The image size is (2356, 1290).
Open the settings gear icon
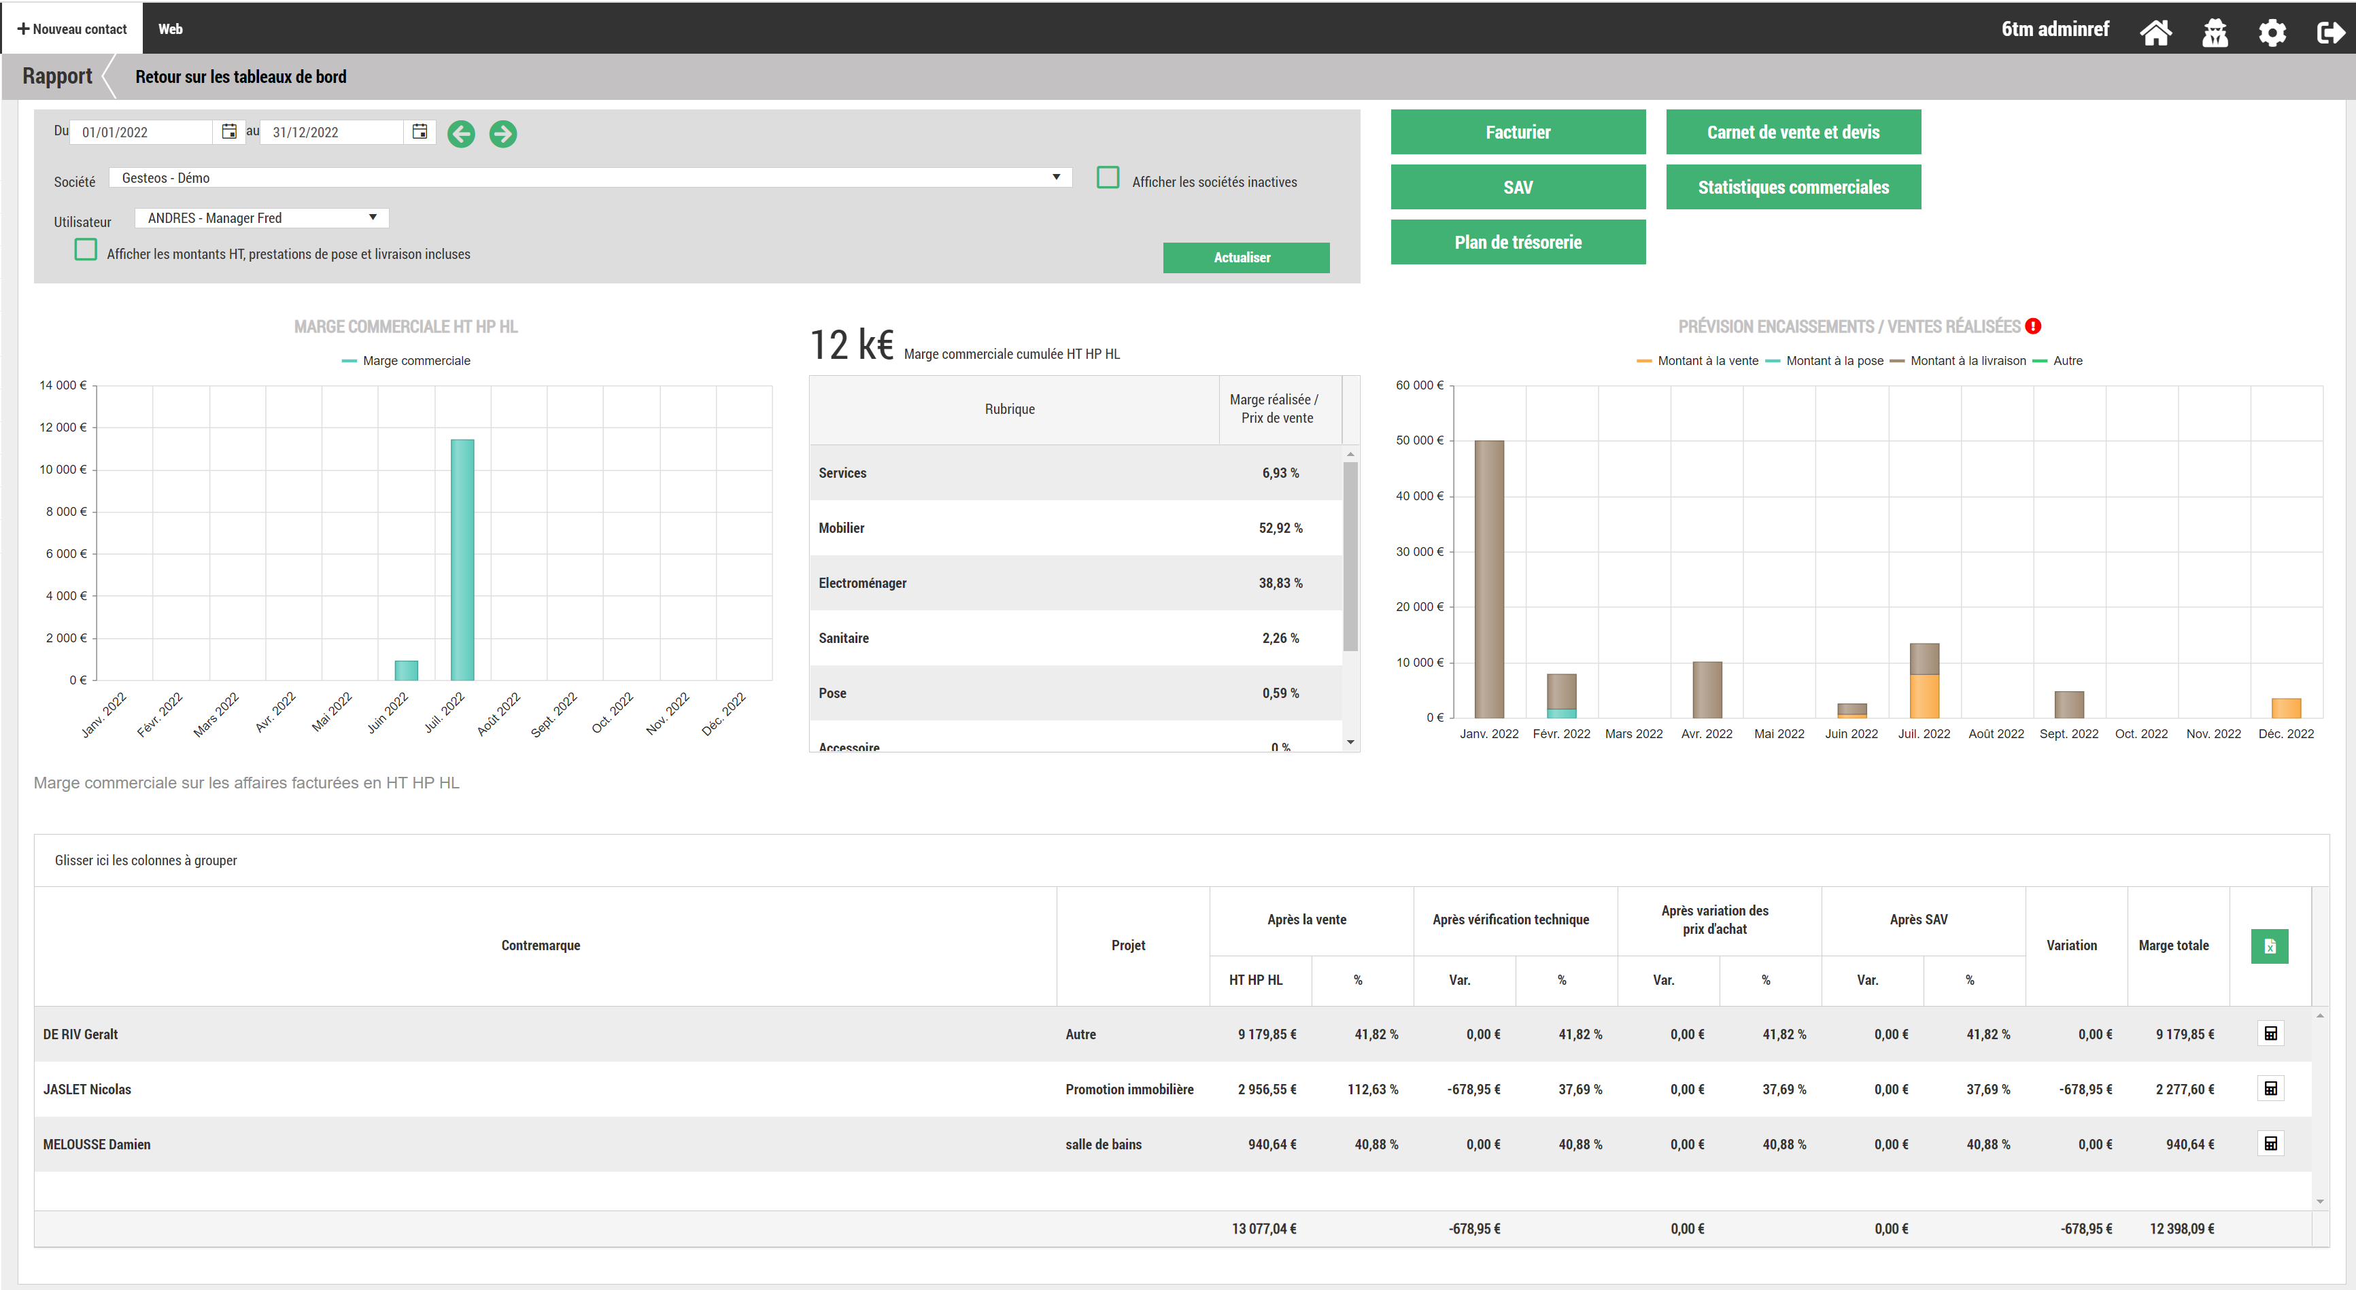[x=2272, y=32]
